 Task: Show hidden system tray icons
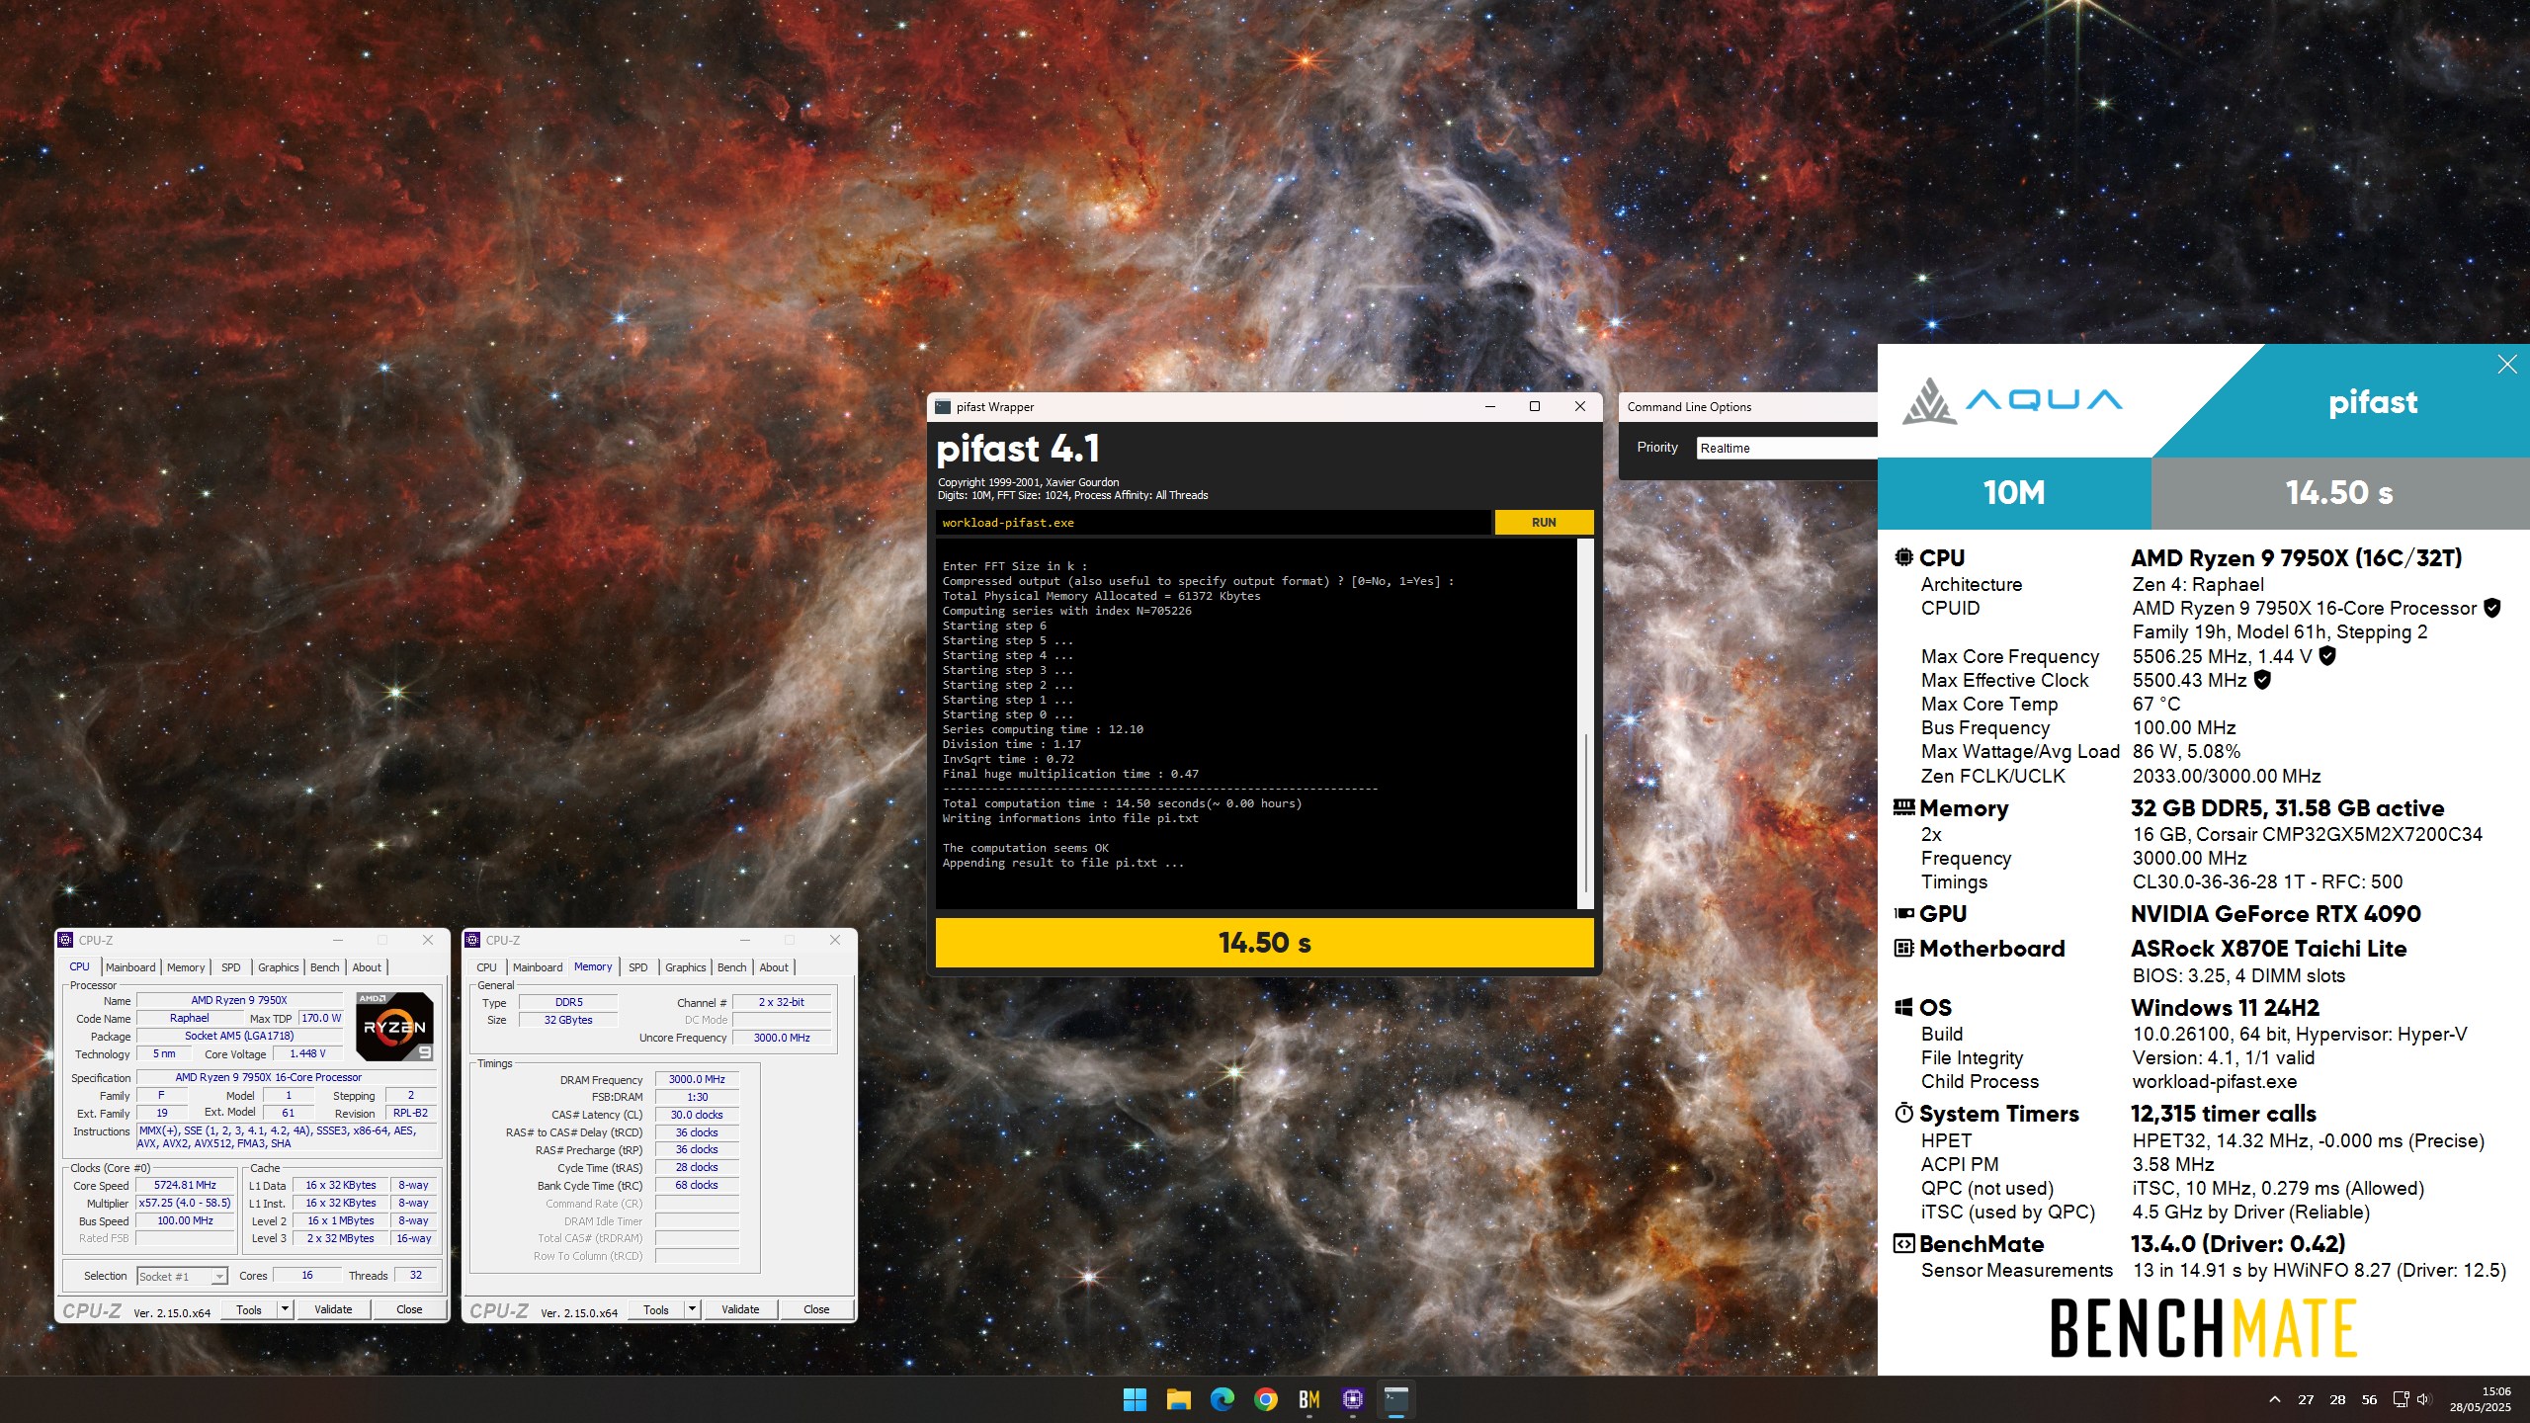tap(2275, 1399)
